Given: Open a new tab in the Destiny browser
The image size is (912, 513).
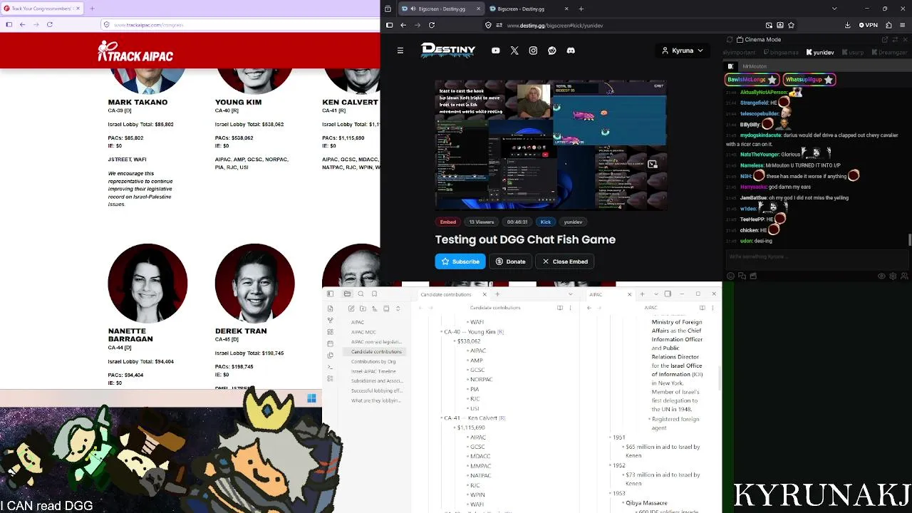Looking at the screenshot, I should [581, 9].
